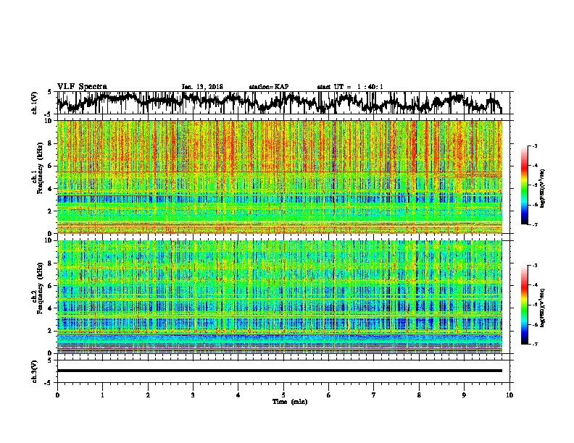Click the "8" kHz tick on ch.2 axis
The image size is (574, 443).
[x=51, y=263]
